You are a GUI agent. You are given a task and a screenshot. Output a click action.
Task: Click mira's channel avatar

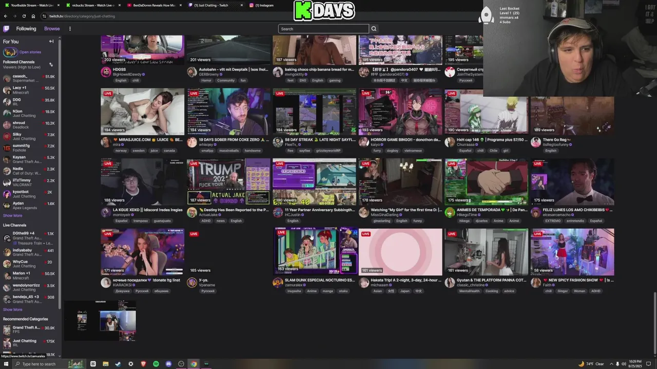[106, 142]
